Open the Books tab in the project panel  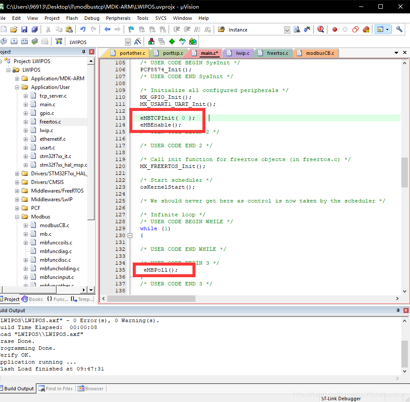point(32,299)
